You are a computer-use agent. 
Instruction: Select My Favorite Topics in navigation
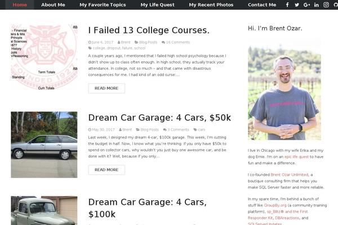tap(103, 4)
